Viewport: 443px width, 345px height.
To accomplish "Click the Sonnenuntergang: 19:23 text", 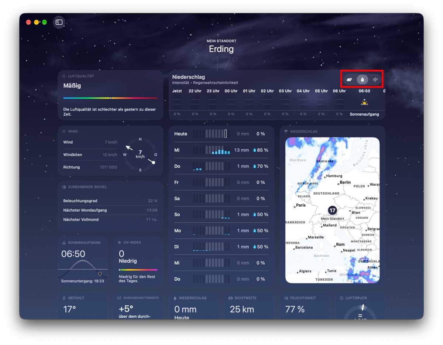I will [x=83, y=281].
